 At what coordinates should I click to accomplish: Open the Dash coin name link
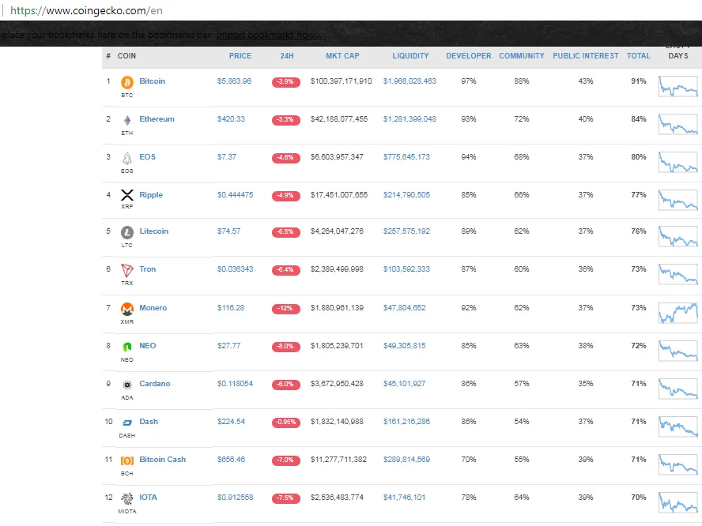[x=148, y=422]
